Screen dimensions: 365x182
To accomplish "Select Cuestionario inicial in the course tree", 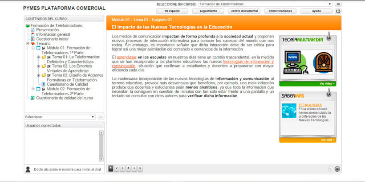I will tap(52, 39).
